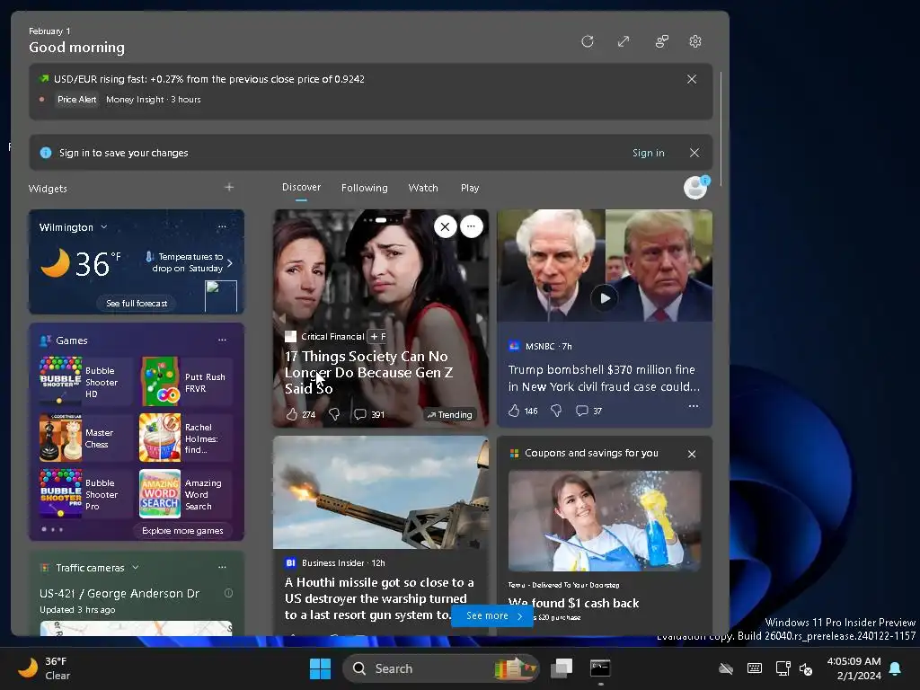Screen dimensions: 920x690
Task: Click Explore more games
Action: pyautogui.click(x=182, y=530)
